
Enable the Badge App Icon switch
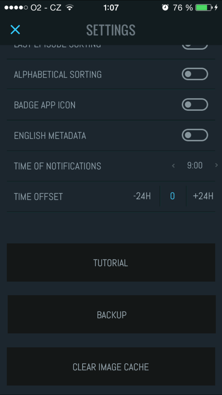(x=195, y=105)
